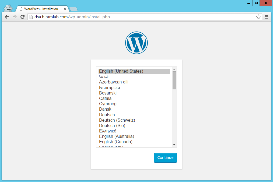Go back using the browser back arrow
This screenshot has width=273, height=182.
click(7, 17)
